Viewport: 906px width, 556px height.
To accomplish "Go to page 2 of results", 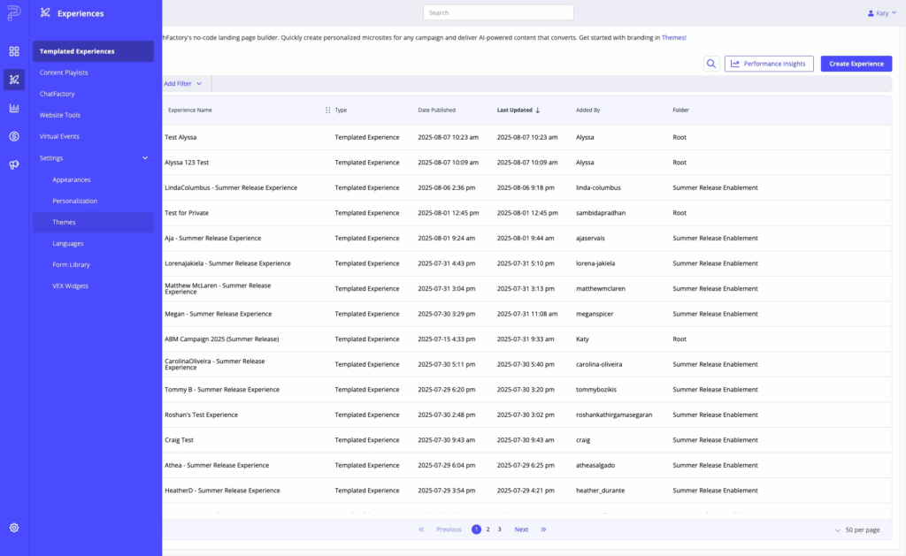I will (488, 529).
